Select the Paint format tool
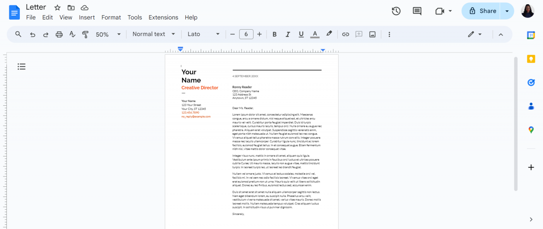This screenshot has height=229, width=543. [85, 34]
